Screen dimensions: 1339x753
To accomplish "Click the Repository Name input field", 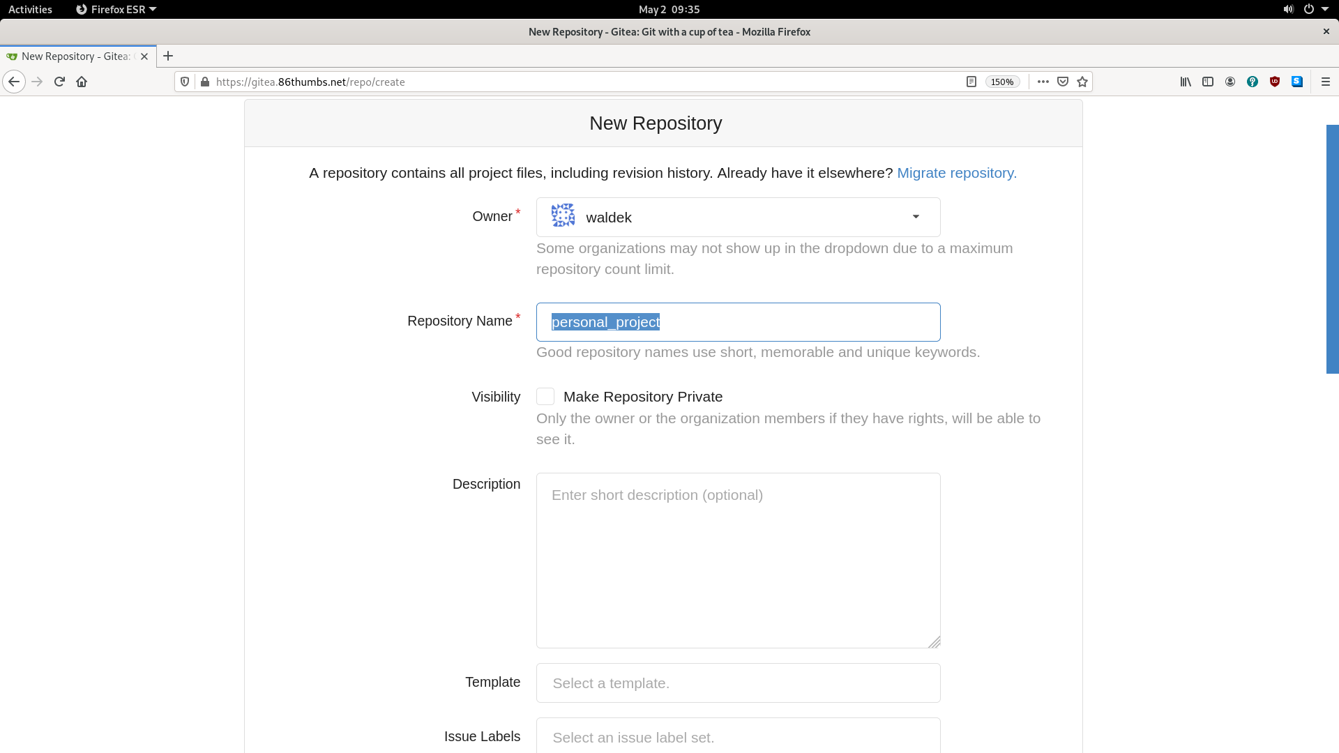I will click(x=738, y=322).
